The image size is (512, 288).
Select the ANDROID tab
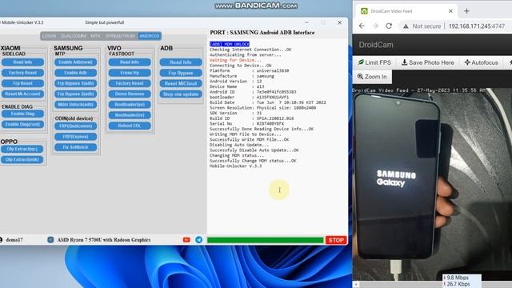pos(150,36)
